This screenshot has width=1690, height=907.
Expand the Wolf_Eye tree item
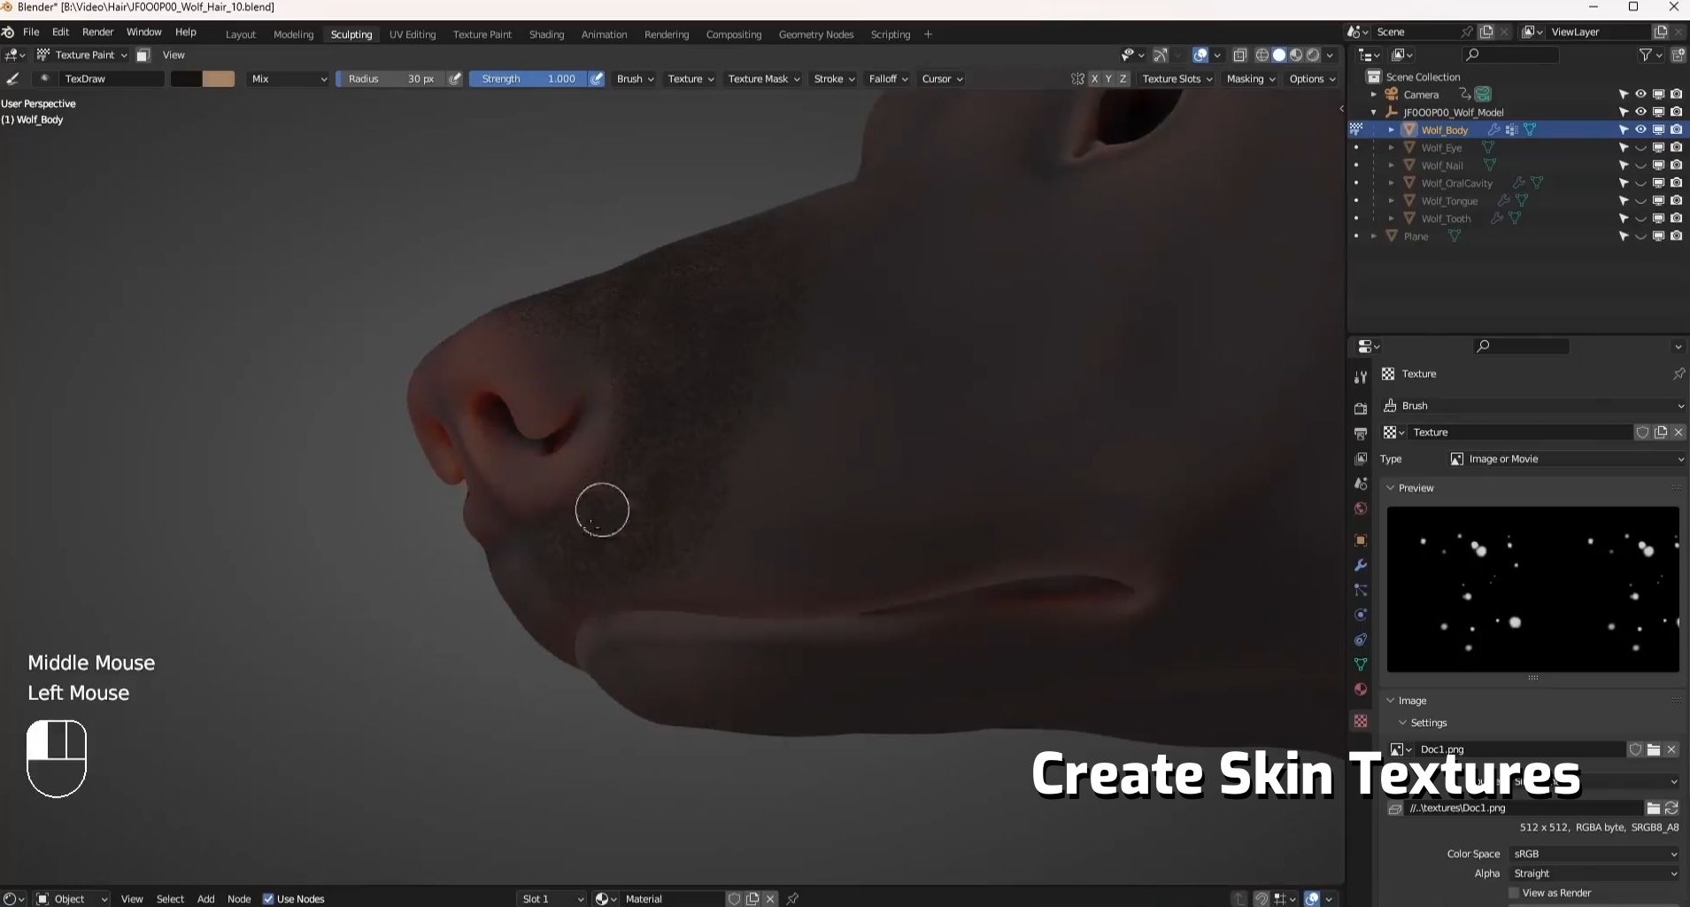coord(1391,148)
